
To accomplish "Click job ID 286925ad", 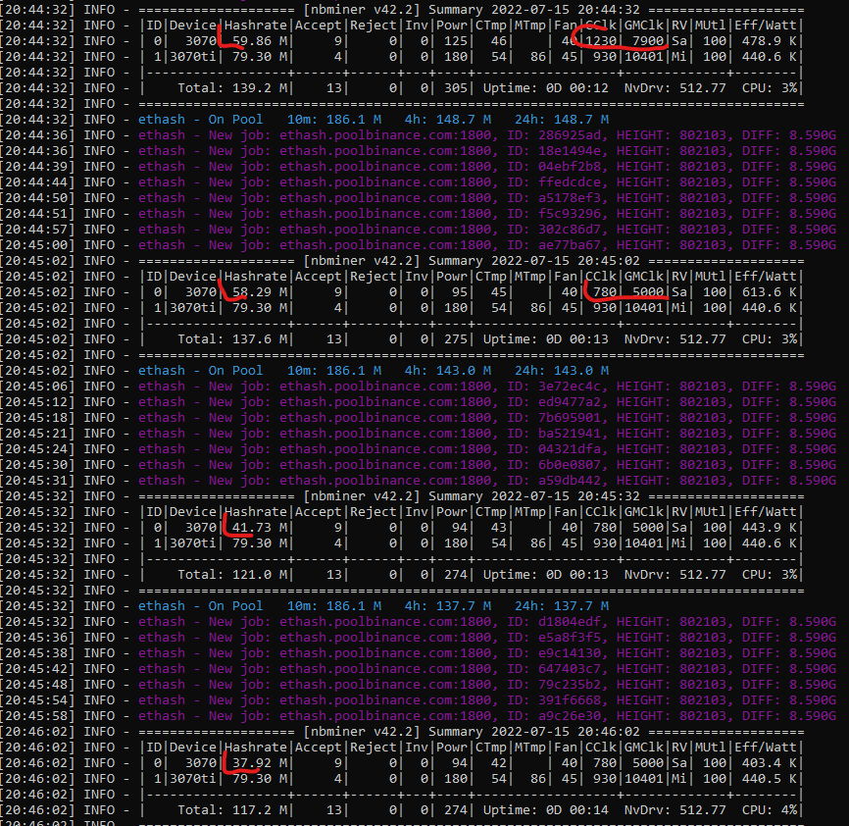I will point(569,135).
